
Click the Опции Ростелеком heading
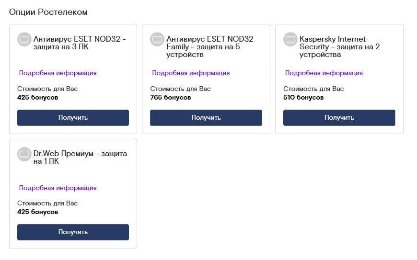48,12
